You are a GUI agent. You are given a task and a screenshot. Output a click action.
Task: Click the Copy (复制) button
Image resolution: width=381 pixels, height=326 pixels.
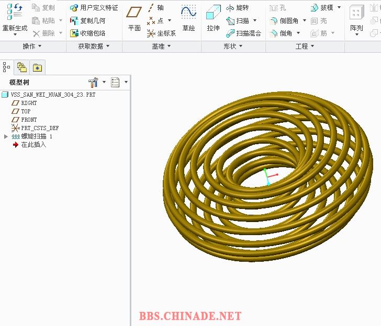(43, 8)
